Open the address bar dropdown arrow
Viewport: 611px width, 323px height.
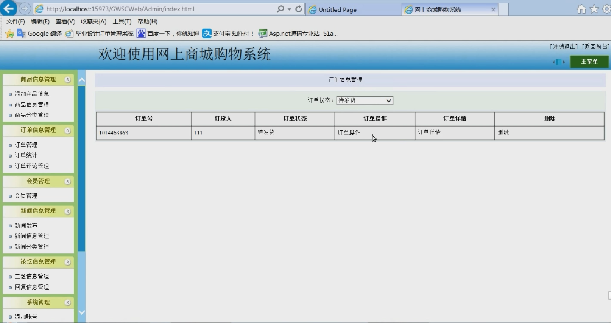tap(289, 9)
